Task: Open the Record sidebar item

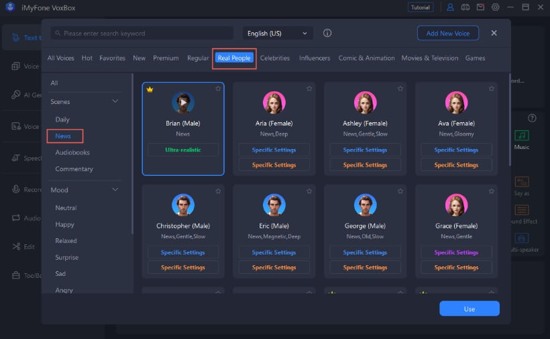Action: (x=27, y=189)
